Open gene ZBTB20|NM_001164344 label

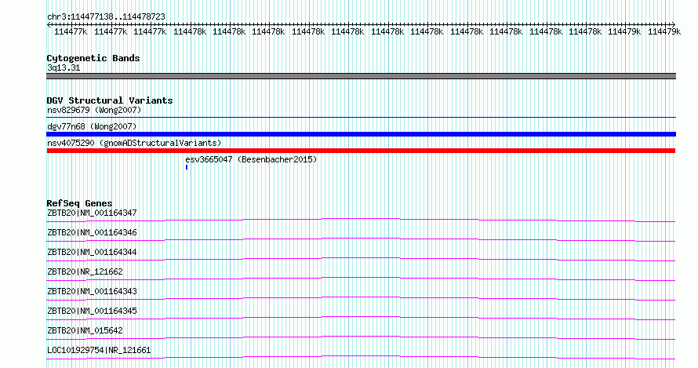92,252
